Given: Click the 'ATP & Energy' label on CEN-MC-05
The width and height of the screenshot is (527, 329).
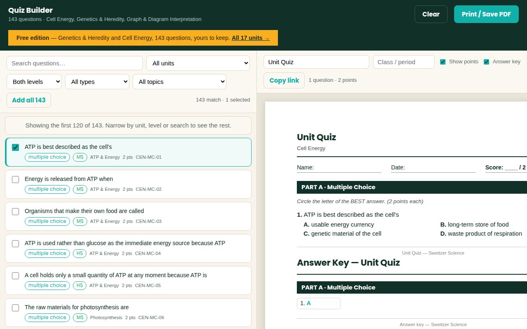Looking at the screenshot, I should pos(104,285).
